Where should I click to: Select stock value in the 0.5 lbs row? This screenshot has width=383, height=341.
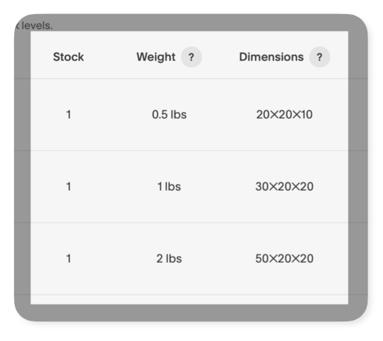point(69,115)
